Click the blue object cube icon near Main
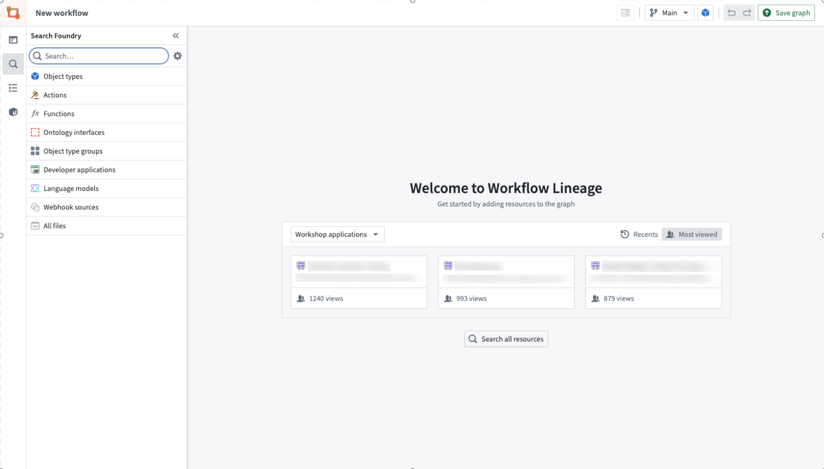This screenshot has width=824, height=469. [x=705, y=12]
